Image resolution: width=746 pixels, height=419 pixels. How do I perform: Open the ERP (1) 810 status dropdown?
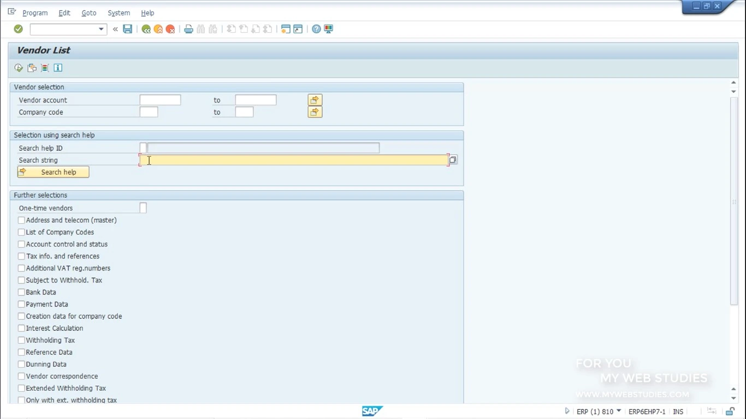pyautogui.click(x=619, y=411)
